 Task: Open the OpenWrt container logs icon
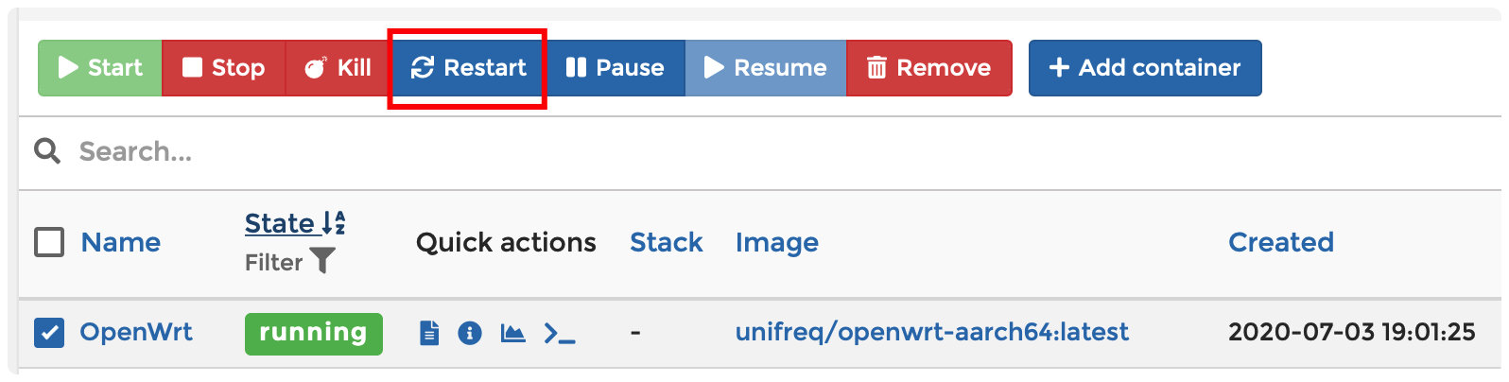[429, 333]
